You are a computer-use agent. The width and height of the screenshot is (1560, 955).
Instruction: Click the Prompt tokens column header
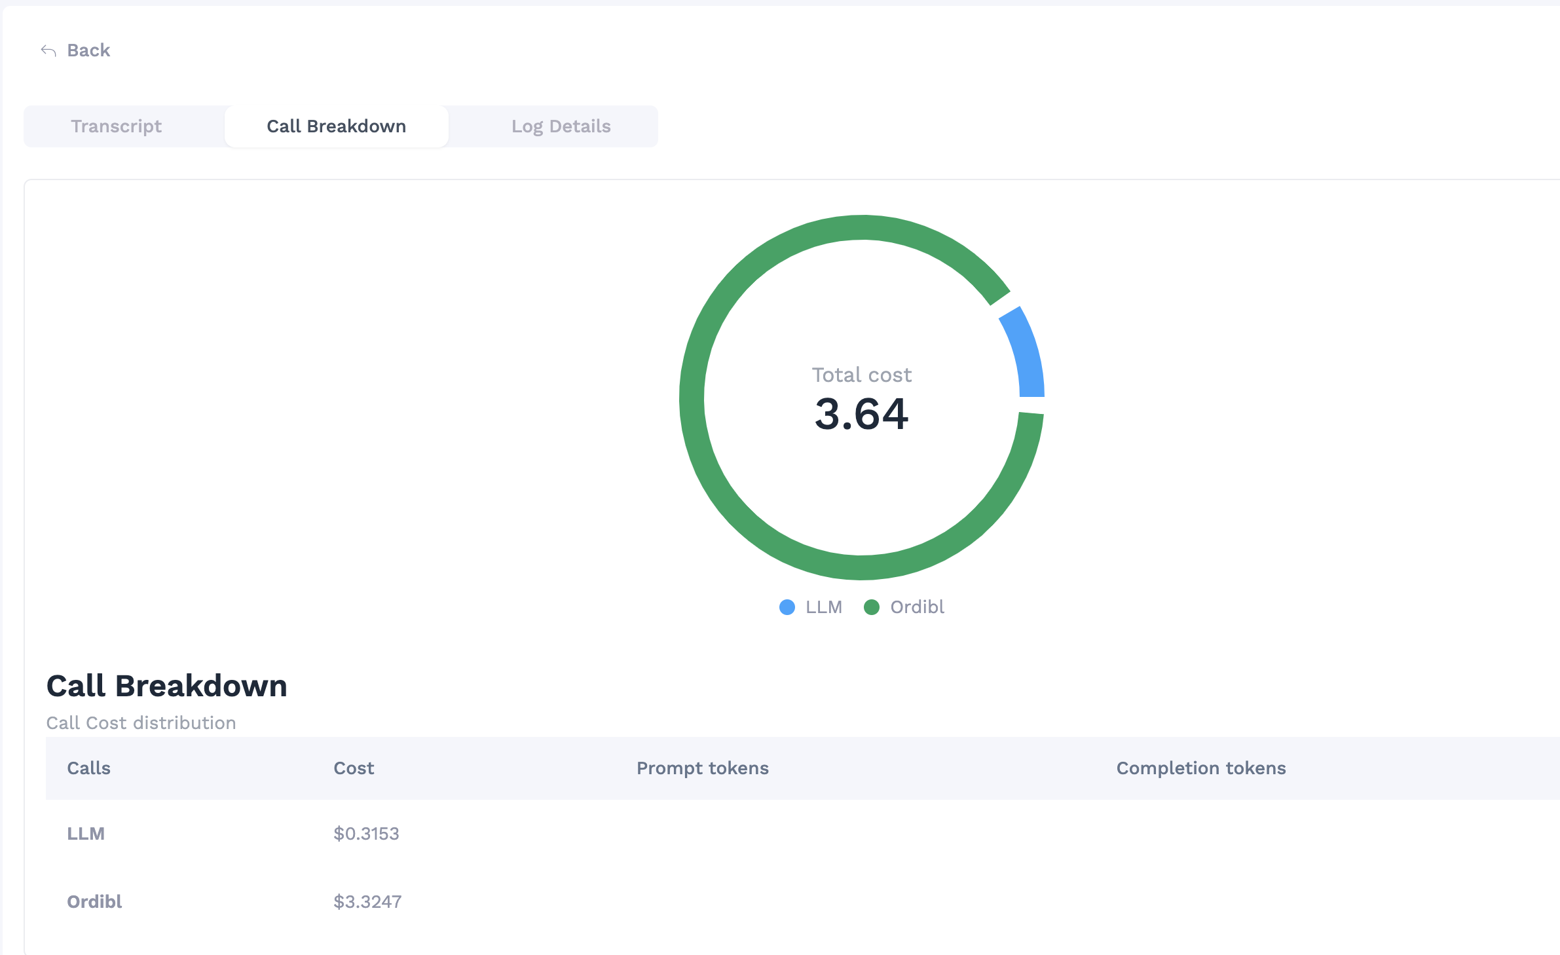click(702, 768)
